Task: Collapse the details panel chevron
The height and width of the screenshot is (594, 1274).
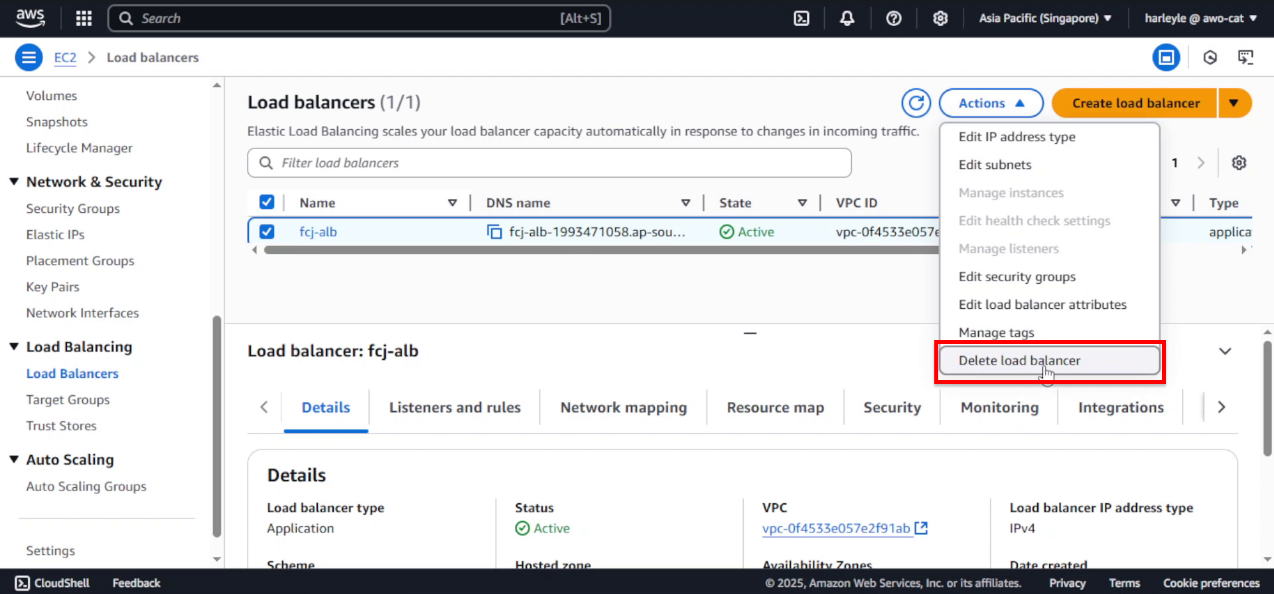Action: [1225, 351]
